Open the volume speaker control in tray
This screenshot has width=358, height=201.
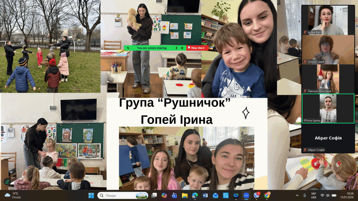[x=328, y=195]
